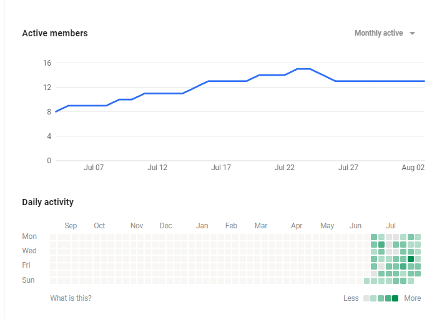The height and width of the screenshot is (319, 442).
Task: Click the darkest green legend swatch
Action: pyautogui.click(x=395, y=298)
